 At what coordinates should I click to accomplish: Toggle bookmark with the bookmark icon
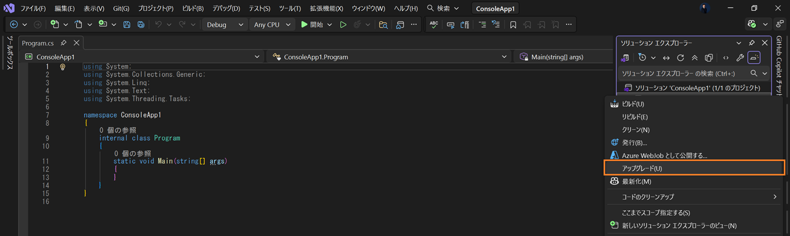[513, 25]
